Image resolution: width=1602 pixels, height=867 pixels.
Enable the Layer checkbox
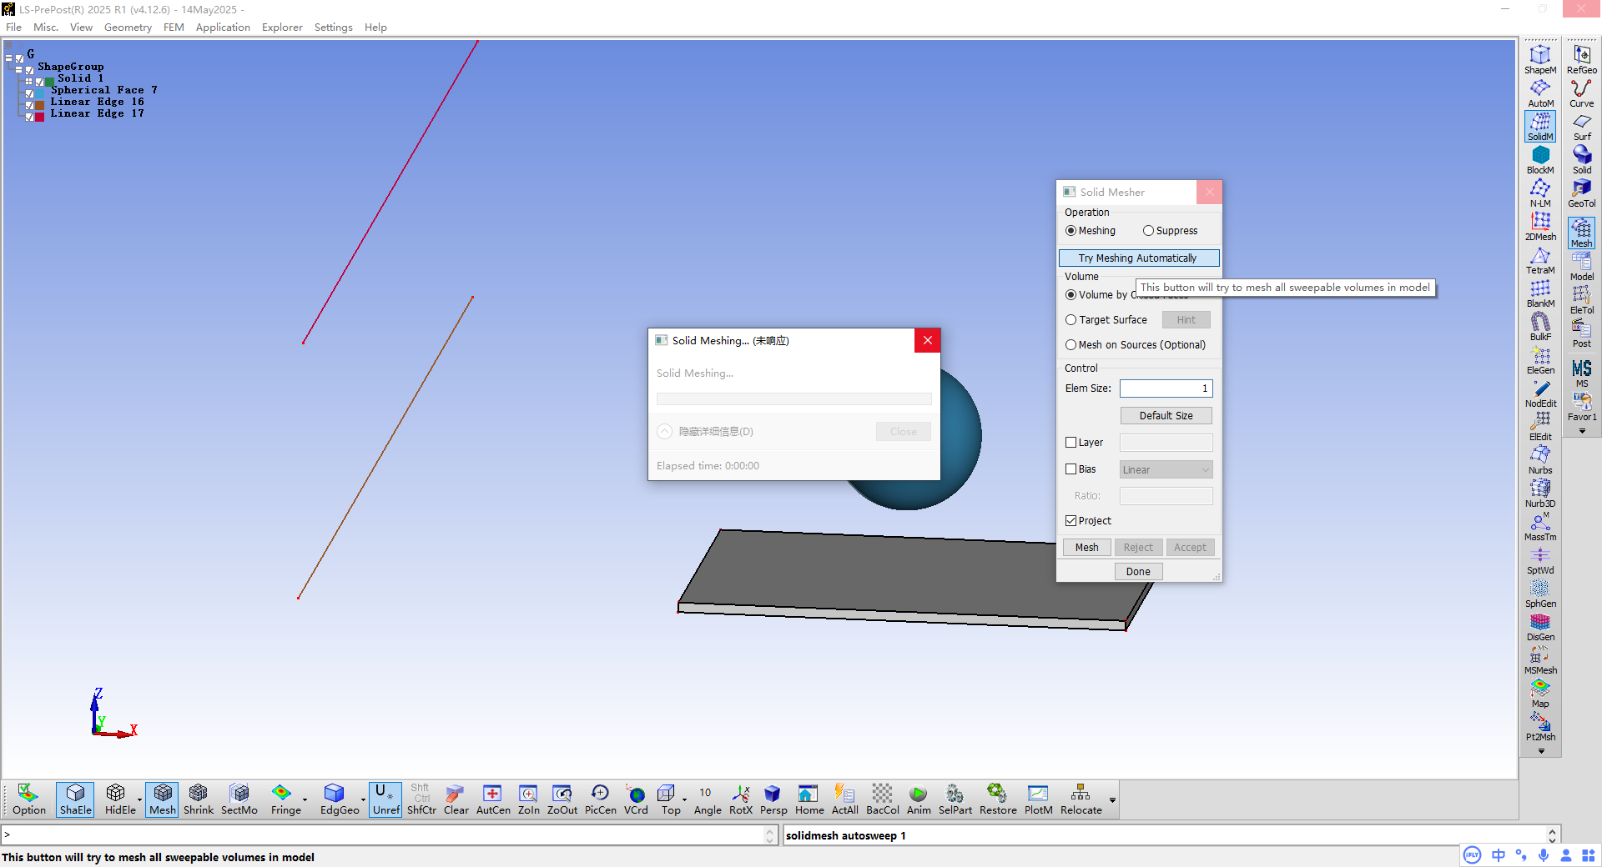pos(1071,443)
